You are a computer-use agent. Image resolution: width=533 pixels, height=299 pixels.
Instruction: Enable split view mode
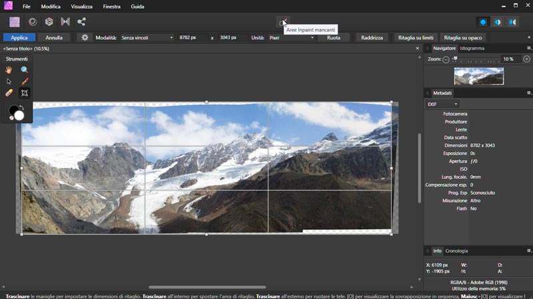(498, 23)
